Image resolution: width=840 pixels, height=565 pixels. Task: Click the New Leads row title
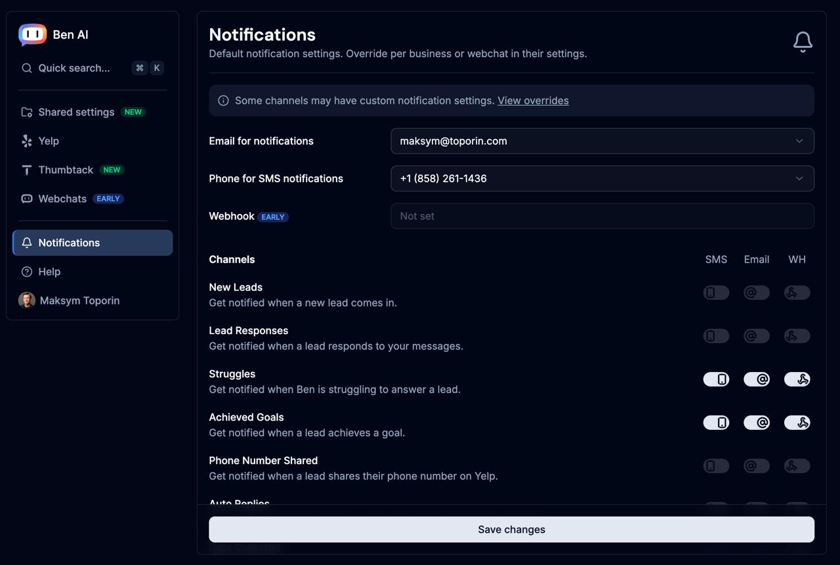tap(236, 287)
